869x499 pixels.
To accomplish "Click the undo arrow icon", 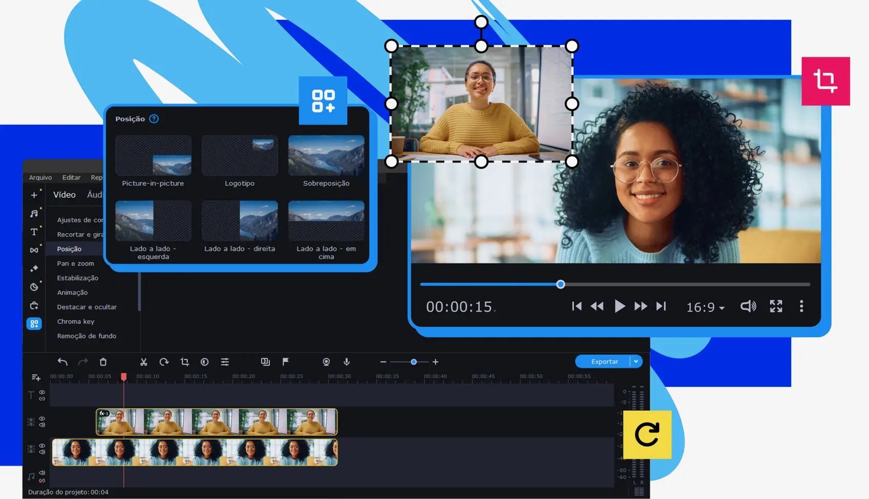I will (x=62, y=362).
